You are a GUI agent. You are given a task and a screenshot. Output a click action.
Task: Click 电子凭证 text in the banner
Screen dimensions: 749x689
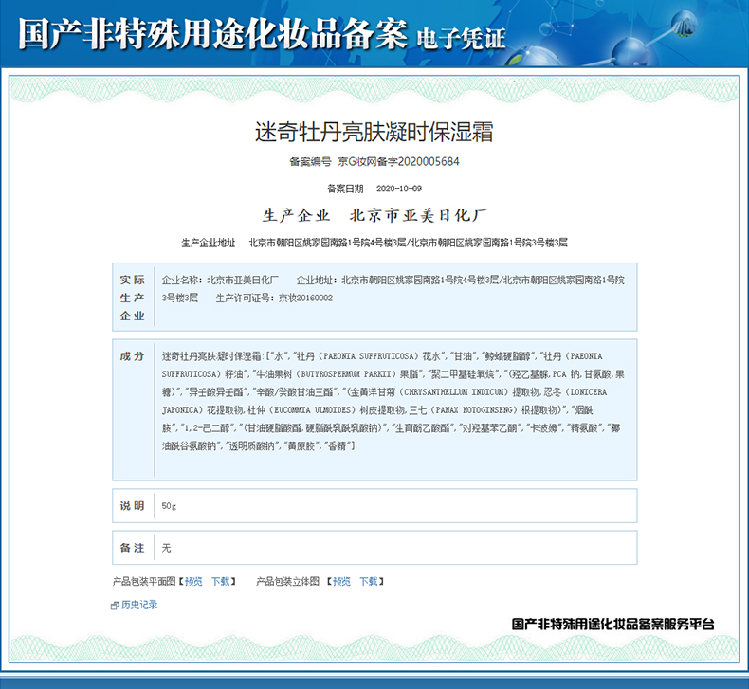click(x=461, y=38)
